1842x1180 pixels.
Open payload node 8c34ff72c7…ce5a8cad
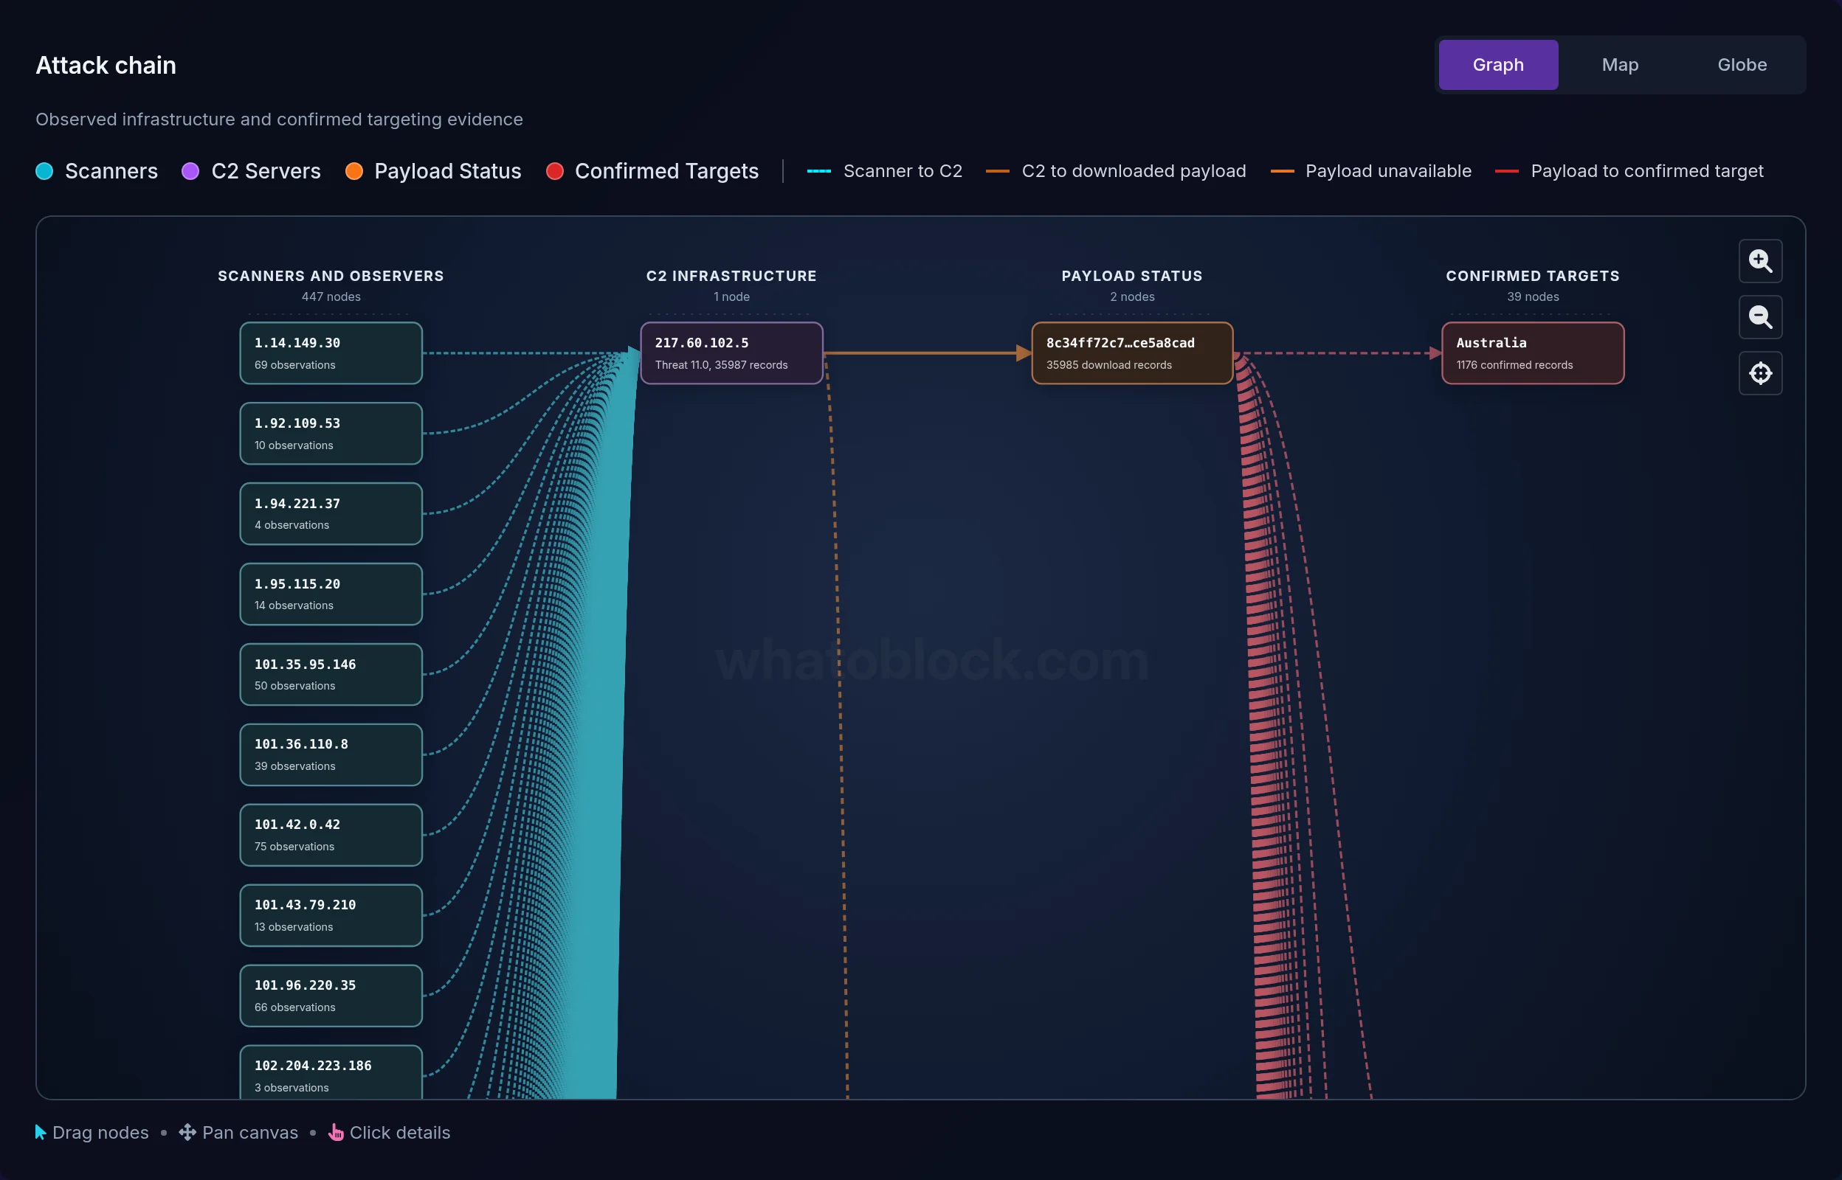pyautogui.click(x=1131, y=353)
